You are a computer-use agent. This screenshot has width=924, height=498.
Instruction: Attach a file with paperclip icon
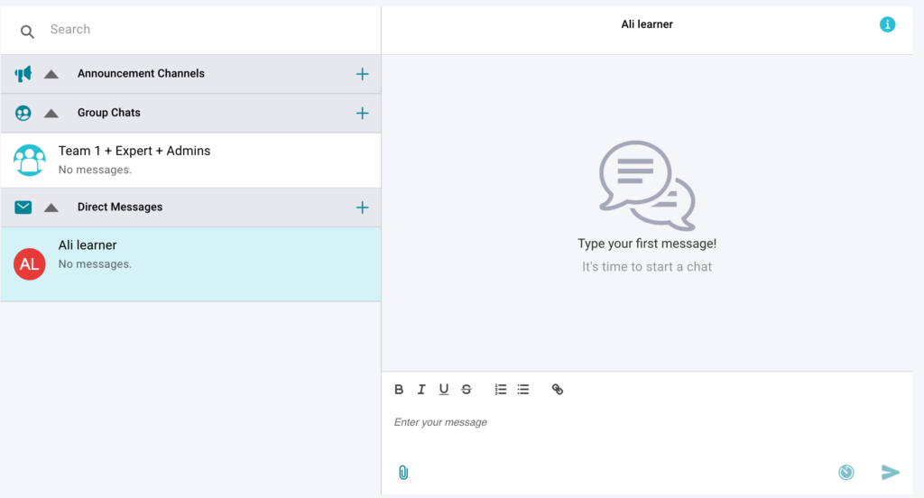coord(403,472)
